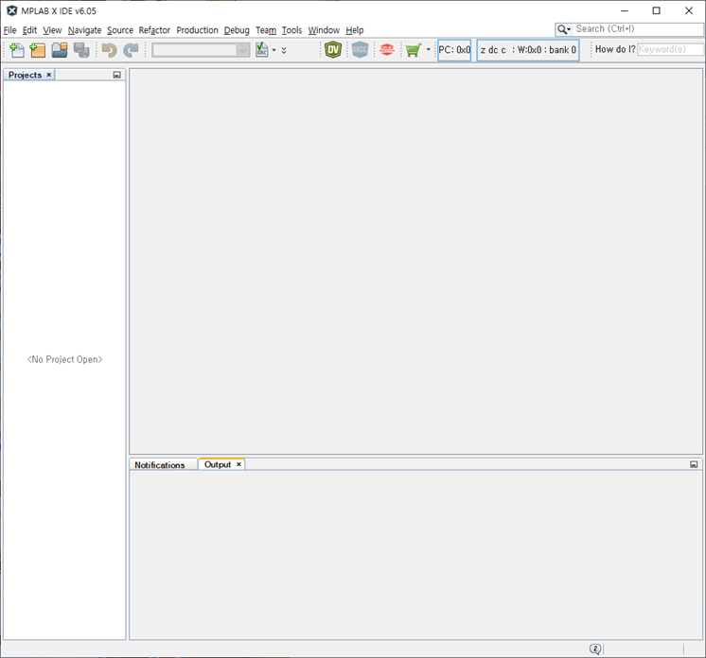Image resolution: width=706 pixels, height=658 pixels.
Task: Open the Production menu
Action: pos(197,30)
